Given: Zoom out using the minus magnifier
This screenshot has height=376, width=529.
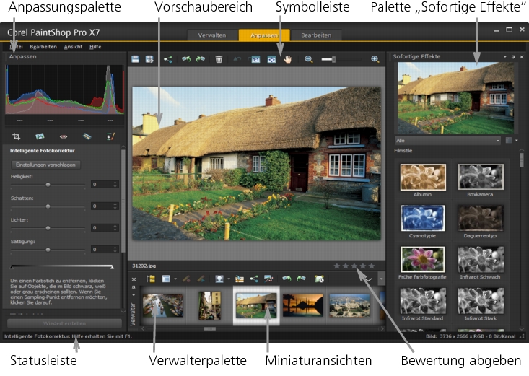Looking at the screenshot, I should [x=308, y=59].
